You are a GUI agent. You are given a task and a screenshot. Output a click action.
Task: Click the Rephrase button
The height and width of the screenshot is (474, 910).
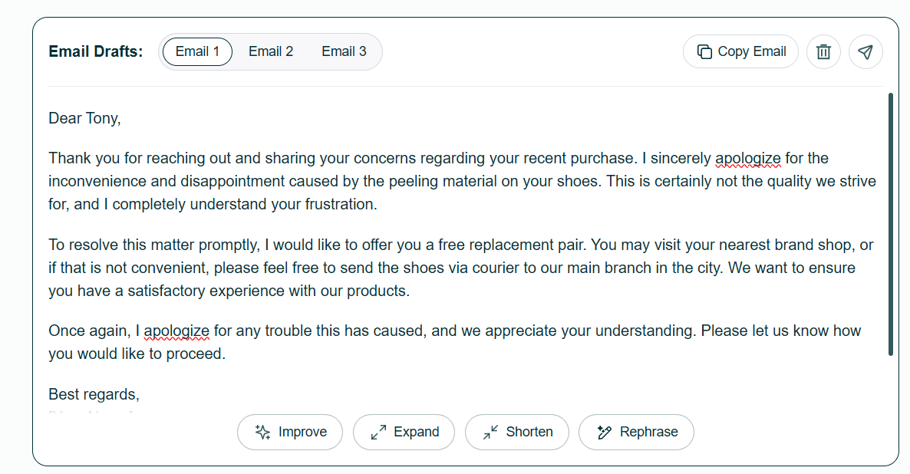(636, 432)
